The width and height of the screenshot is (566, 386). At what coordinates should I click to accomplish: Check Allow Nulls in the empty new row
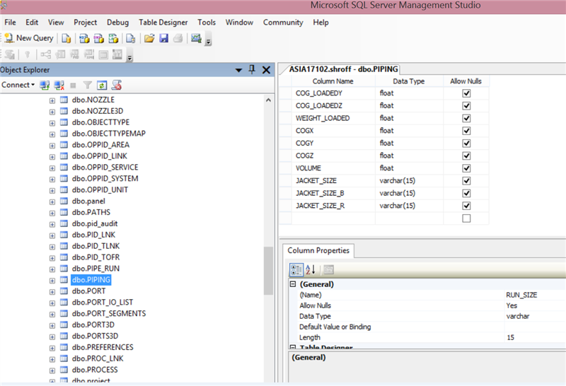(x=466, y=218)
